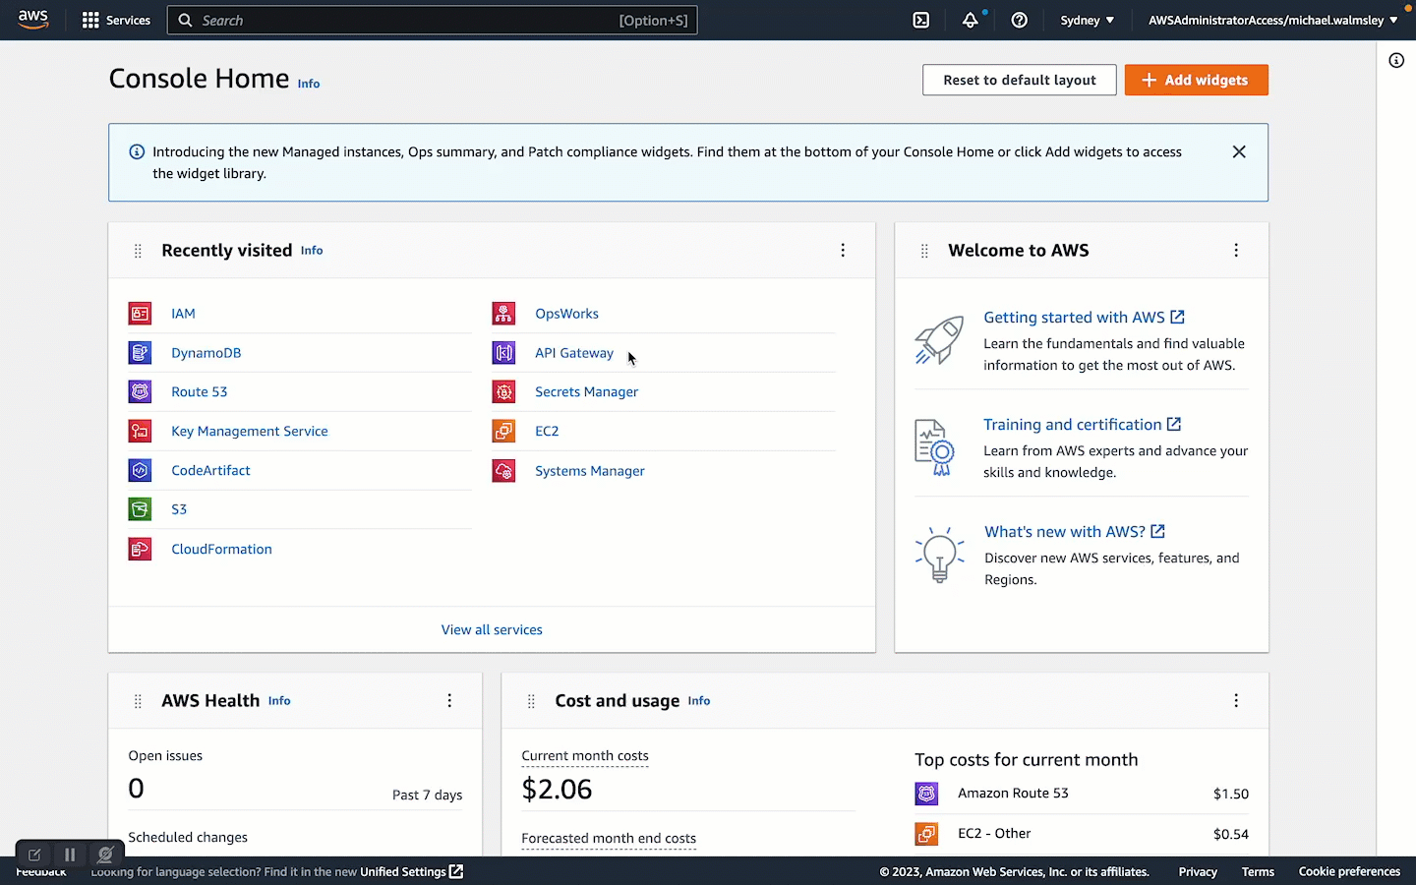The width and height of the screenshot is (1416, 885).
Task: Click the EC2 - Other cost icon
Action: click(926, 834)
